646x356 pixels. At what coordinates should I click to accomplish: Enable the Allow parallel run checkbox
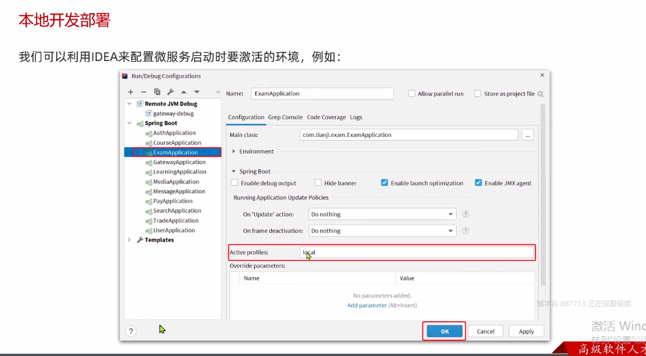pyautogui.click(x=412, y=94)
